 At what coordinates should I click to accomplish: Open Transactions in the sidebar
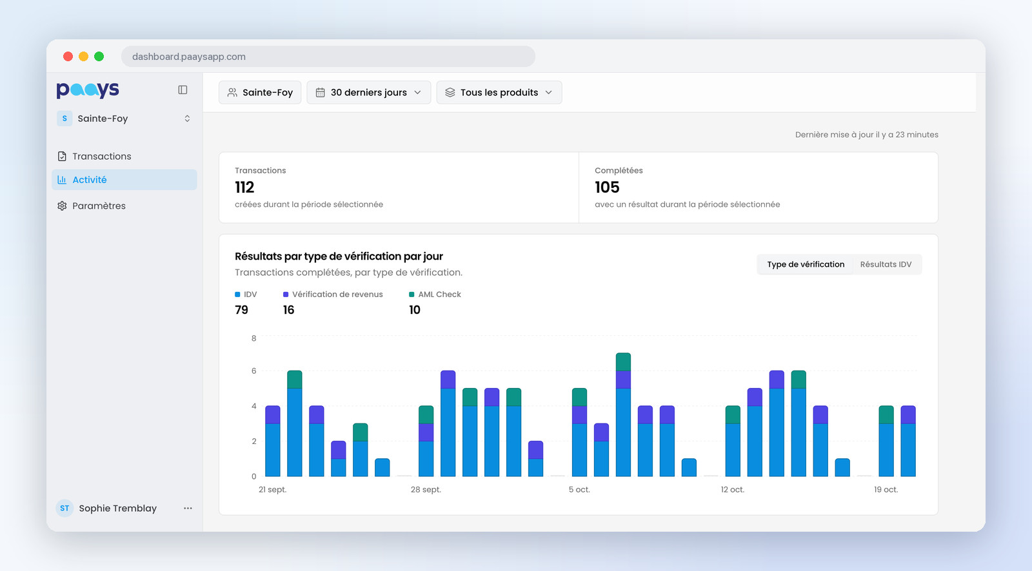124,156
